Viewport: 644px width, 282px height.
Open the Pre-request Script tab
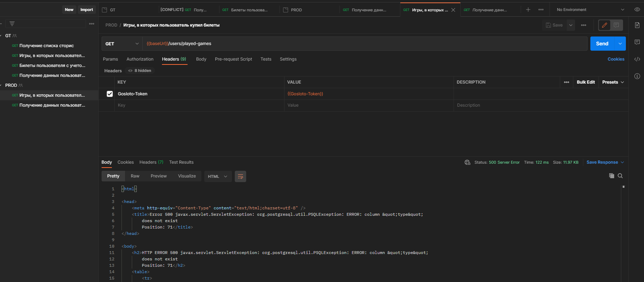(233, 59)
